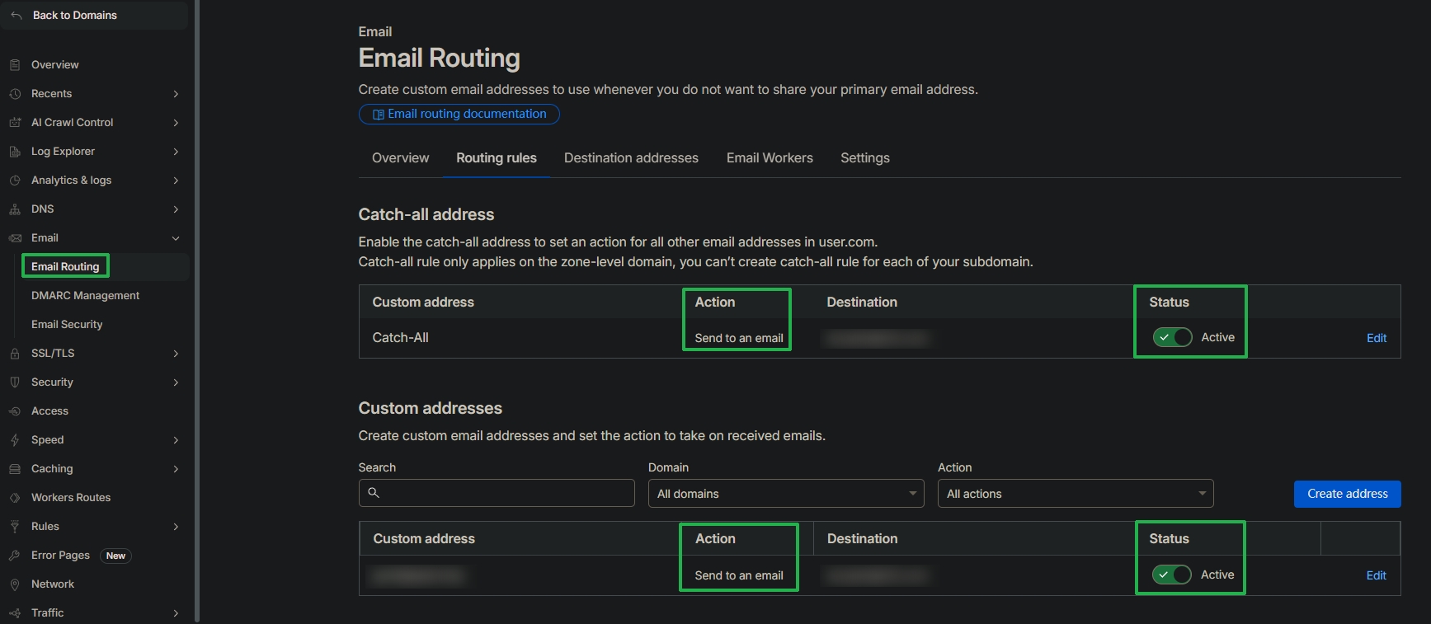
Task: Disable the Catch-All rule status toggle
Action: click(1172, 337)
